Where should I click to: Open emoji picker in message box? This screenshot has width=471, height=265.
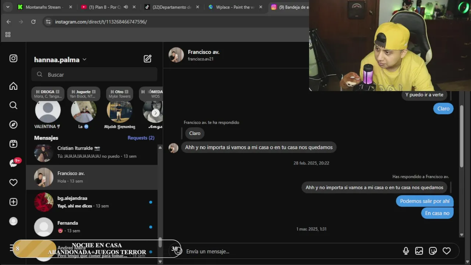pos(178,251)
